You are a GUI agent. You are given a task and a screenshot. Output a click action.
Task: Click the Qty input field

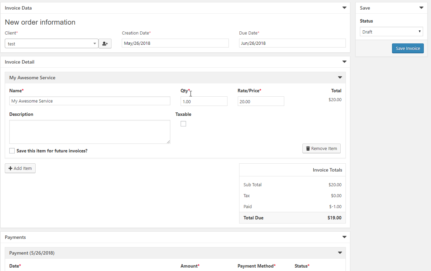coord(204,101)
